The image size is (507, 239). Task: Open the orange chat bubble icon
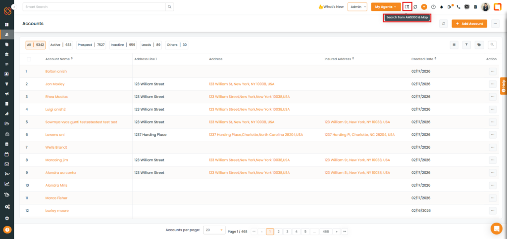point(496,228)
